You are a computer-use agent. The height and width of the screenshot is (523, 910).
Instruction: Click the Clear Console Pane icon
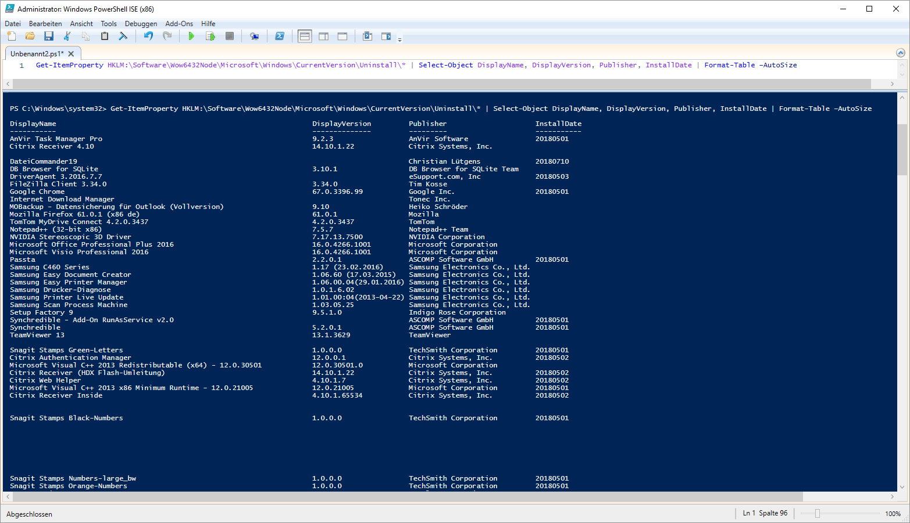pyautogui.click(x=123, y=36)
